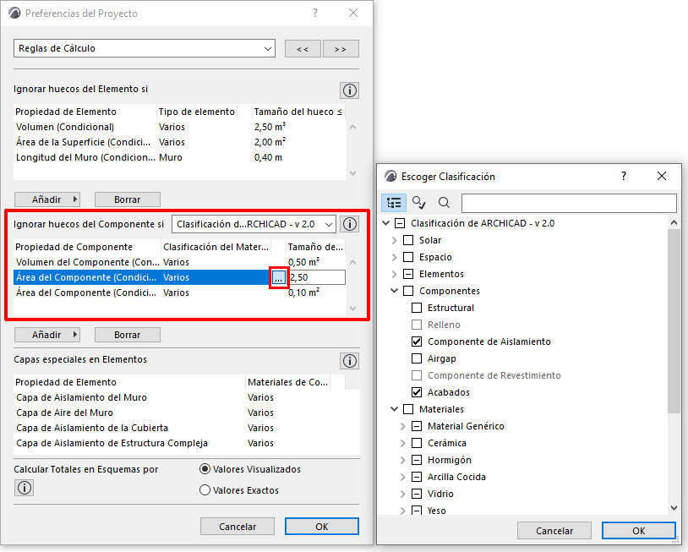Screen dimensions: 688x552
Task: Click Cancelar in Escoger Clasificación dialog
Action: 554,531
